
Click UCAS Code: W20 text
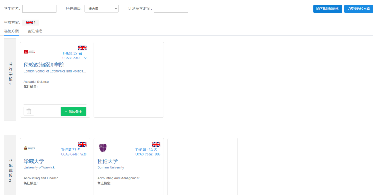(74, 154)
